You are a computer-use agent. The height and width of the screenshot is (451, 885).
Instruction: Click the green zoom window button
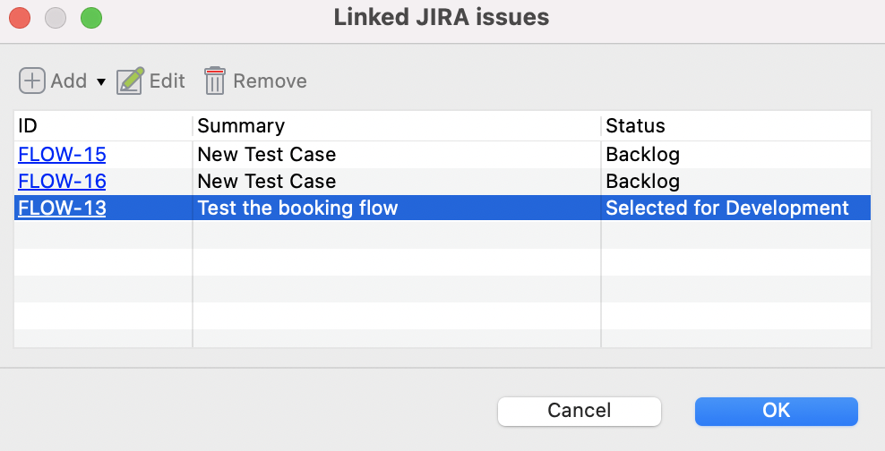click(91, 17)
